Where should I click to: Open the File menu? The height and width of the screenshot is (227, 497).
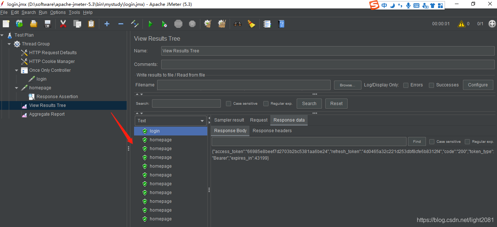[4, 12]
